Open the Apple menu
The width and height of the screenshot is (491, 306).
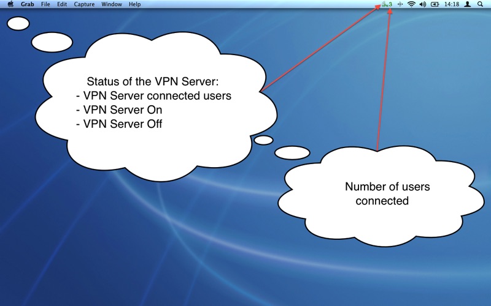[x=10, y=4]
